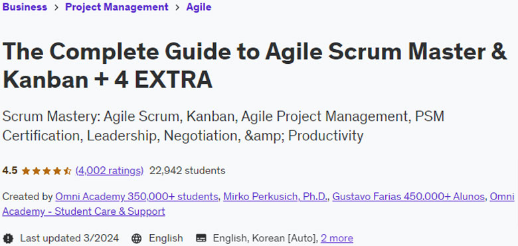Click the Created by label
Viewport: 518px width, 246px height.
27,197
